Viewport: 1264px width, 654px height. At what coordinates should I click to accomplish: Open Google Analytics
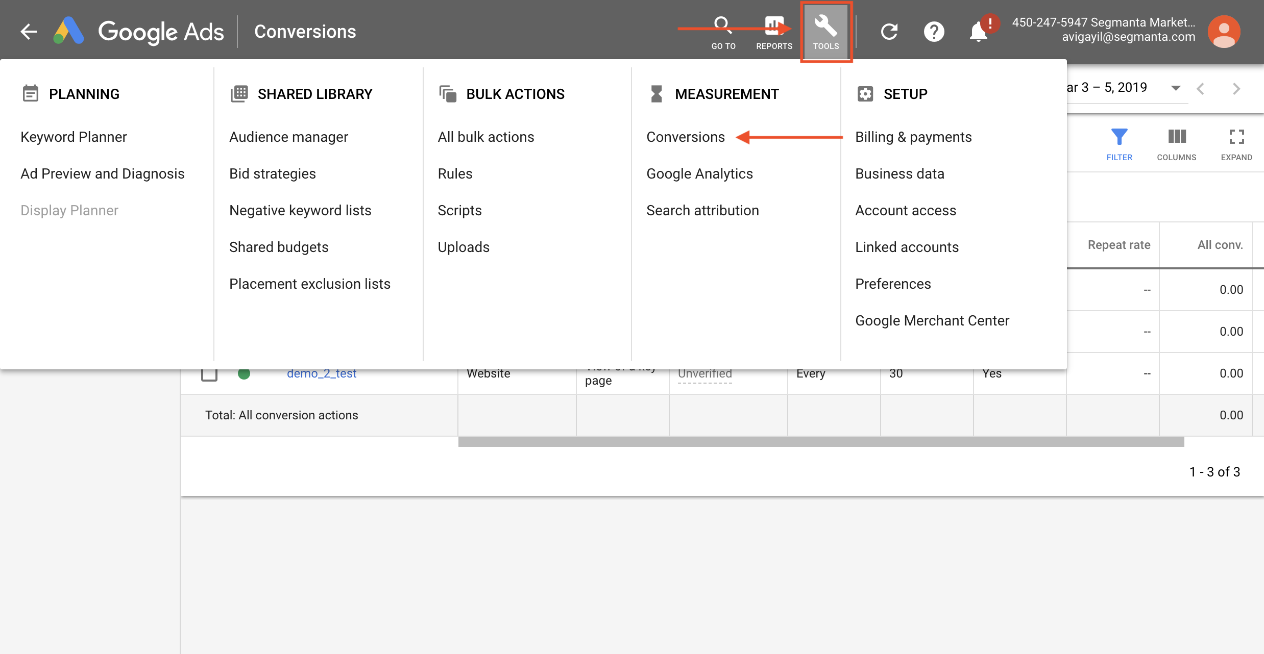699,173
